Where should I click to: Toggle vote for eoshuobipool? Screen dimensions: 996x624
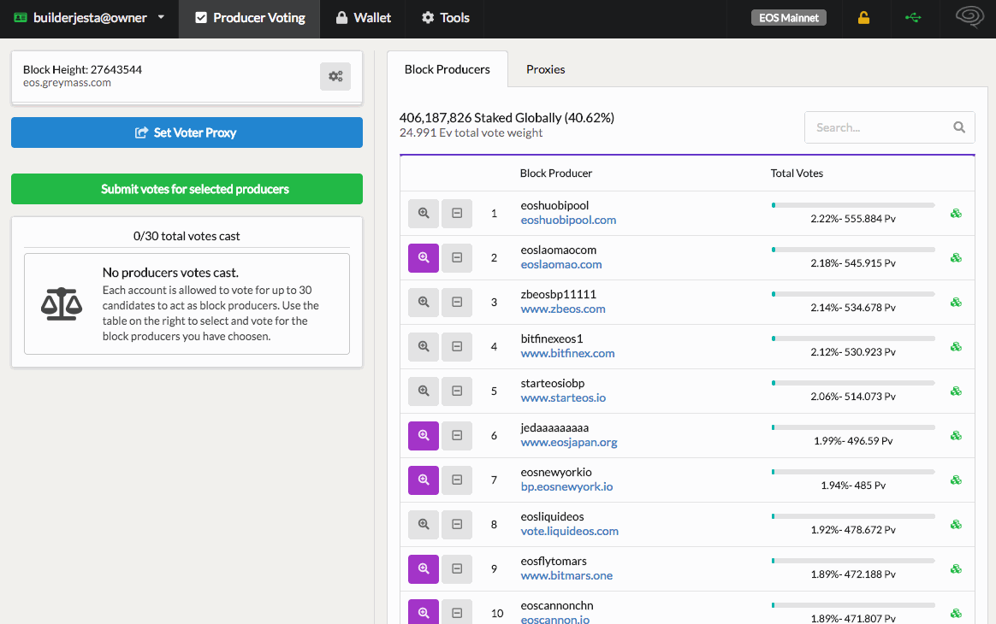point(457,214)
